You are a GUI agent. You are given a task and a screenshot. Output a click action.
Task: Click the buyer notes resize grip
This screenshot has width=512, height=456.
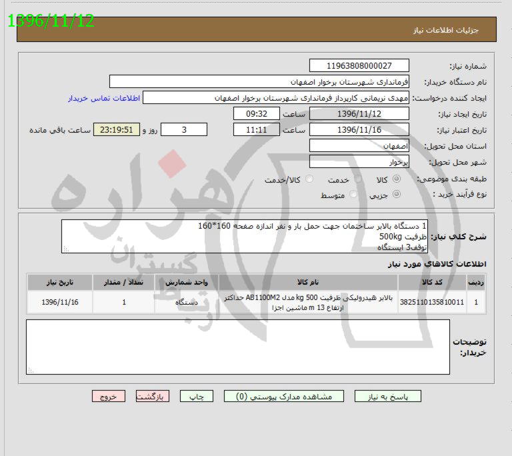tap(31, 371)
